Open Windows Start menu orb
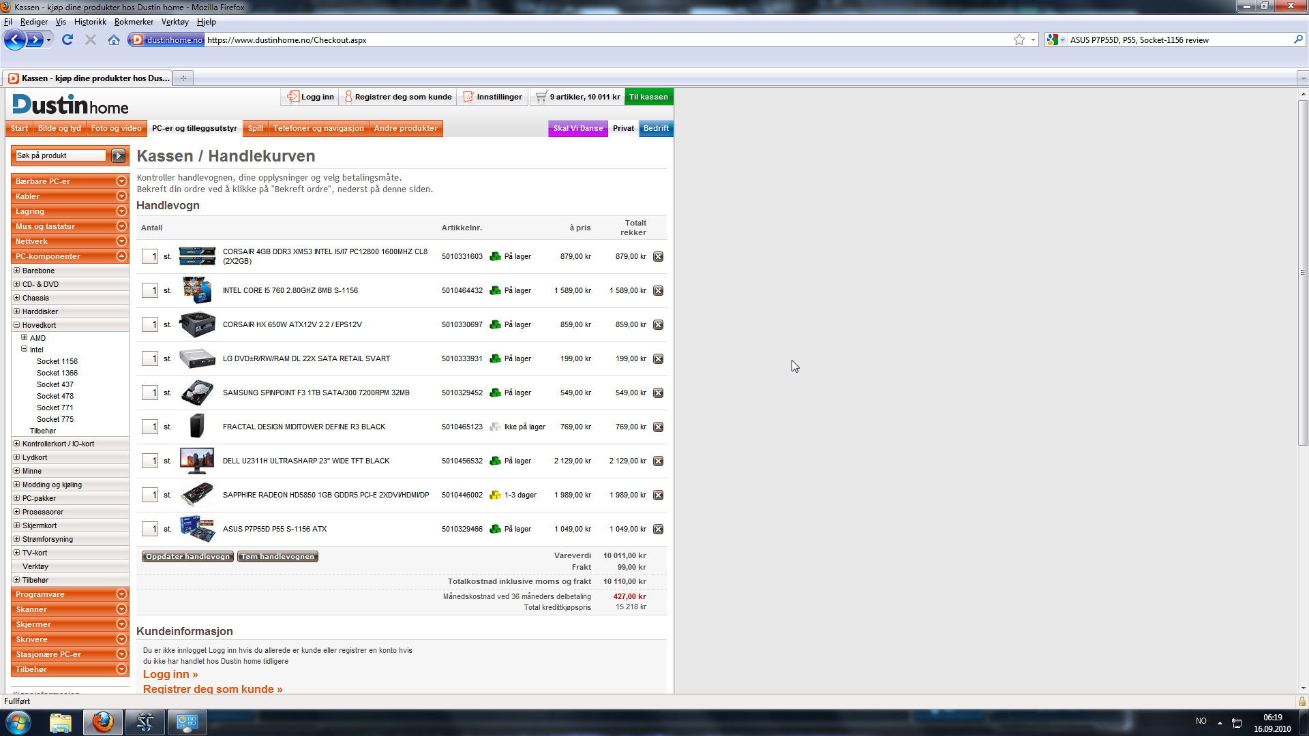 (18, 722)
